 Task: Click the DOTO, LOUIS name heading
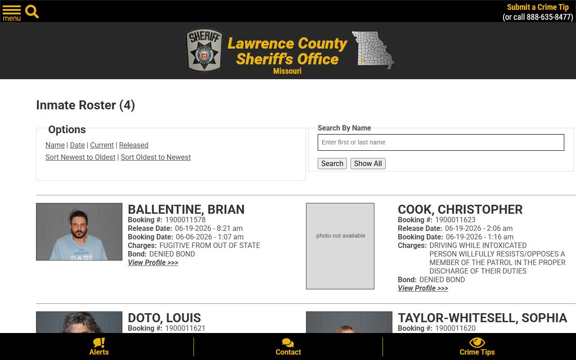tap(164, 318)
